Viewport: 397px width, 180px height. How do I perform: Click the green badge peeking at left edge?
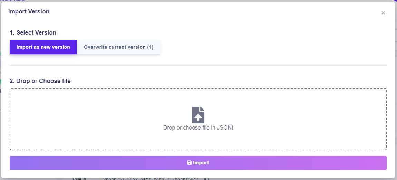1,54
